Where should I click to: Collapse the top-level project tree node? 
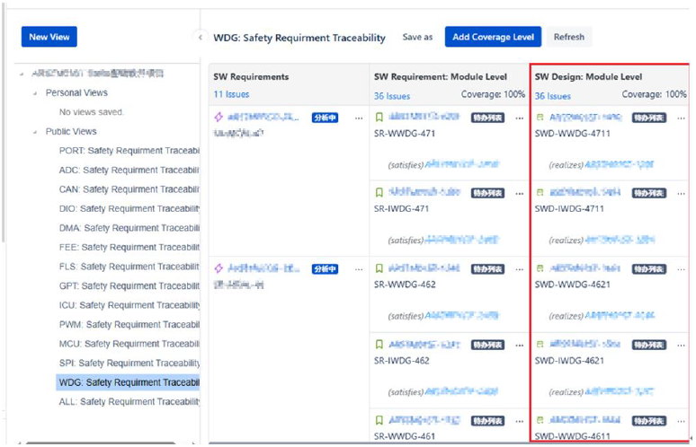[22, 74]
